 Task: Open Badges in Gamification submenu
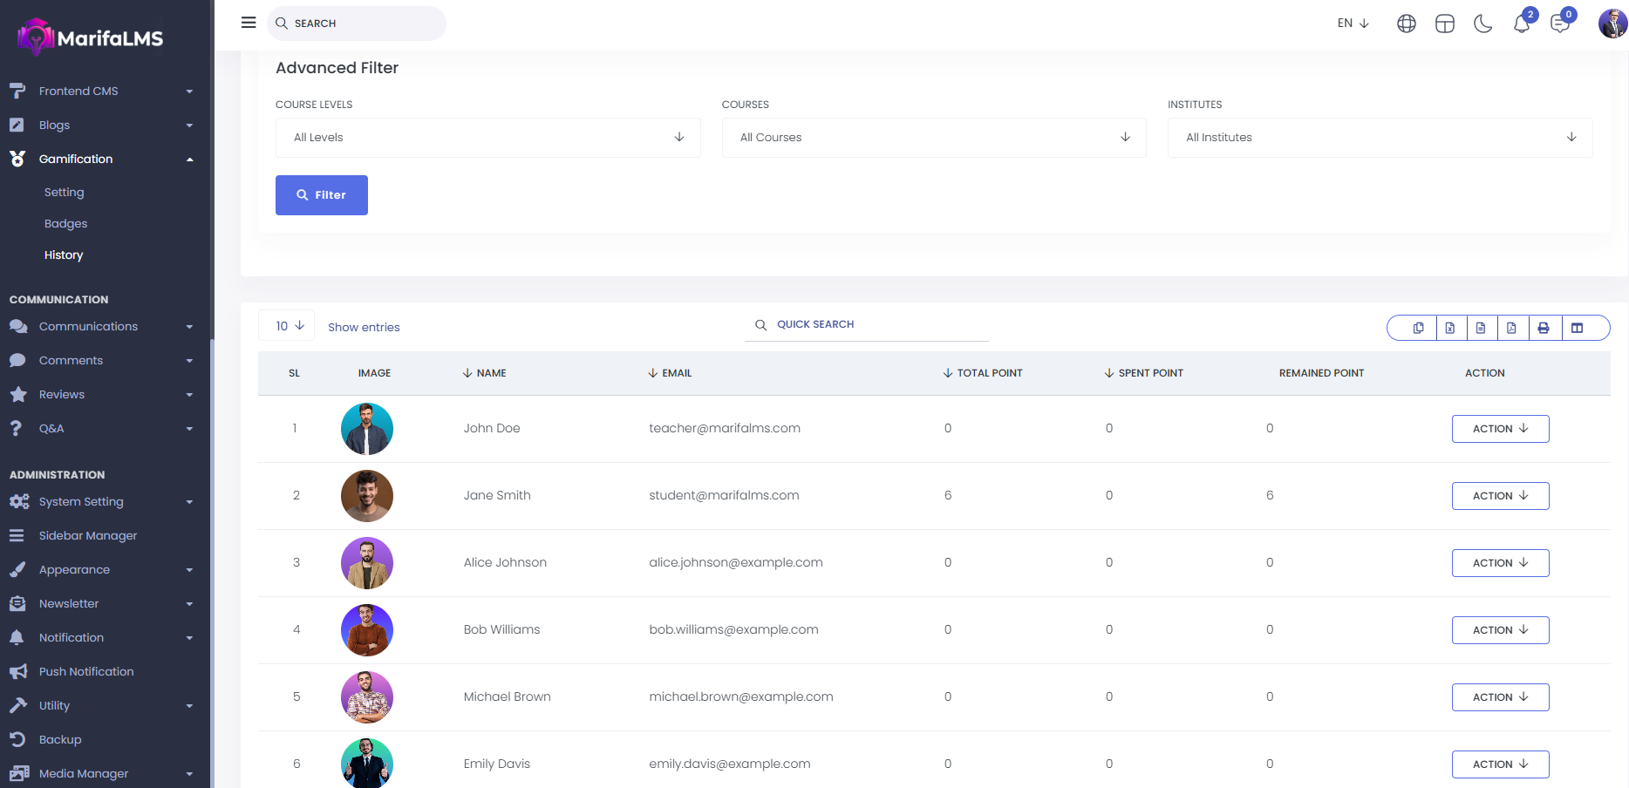point(66,224)
